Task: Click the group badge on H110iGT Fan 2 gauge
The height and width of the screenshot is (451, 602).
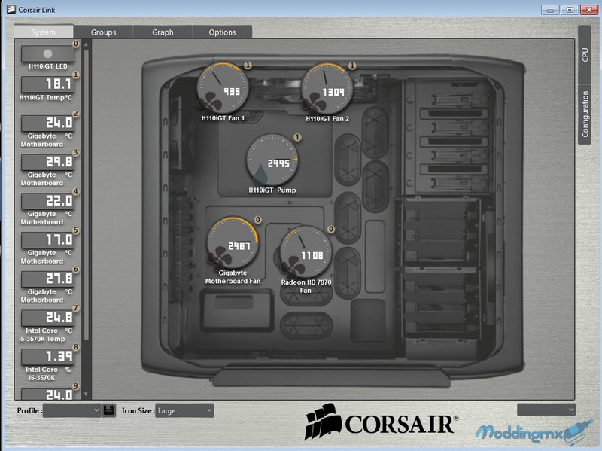Action: point(352,66)
